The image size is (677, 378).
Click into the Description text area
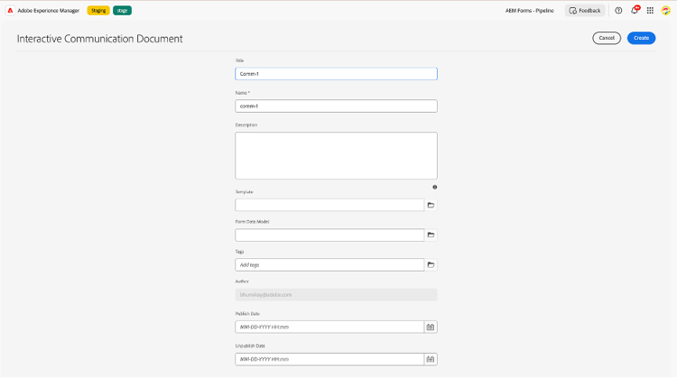tap(336, 156)
